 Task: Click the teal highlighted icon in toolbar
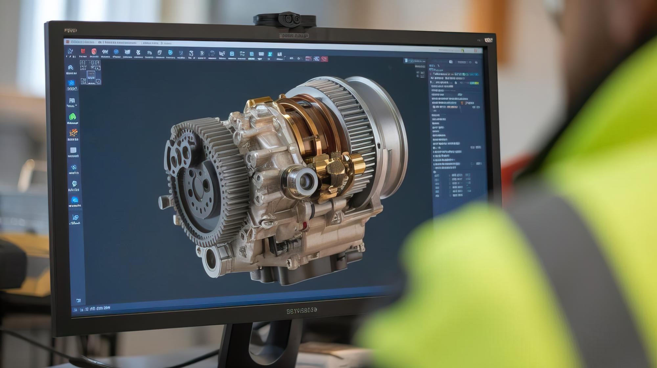(x=270, y=54)
